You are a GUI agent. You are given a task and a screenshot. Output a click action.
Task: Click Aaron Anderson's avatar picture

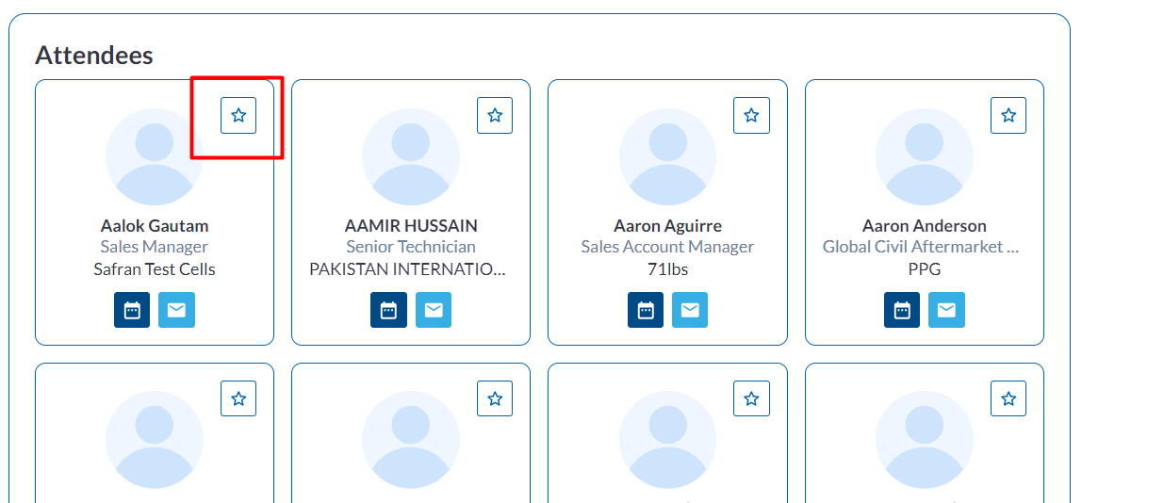click(x=925, y=156)
